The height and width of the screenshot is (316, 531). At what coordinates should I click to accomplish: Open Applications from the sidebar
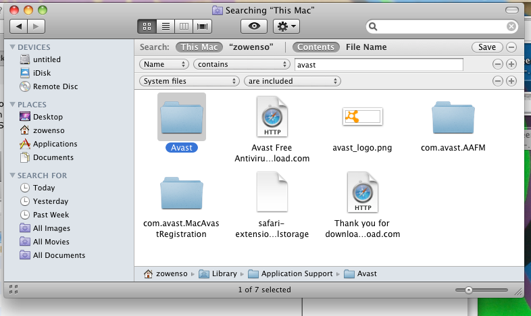point(49,144)
